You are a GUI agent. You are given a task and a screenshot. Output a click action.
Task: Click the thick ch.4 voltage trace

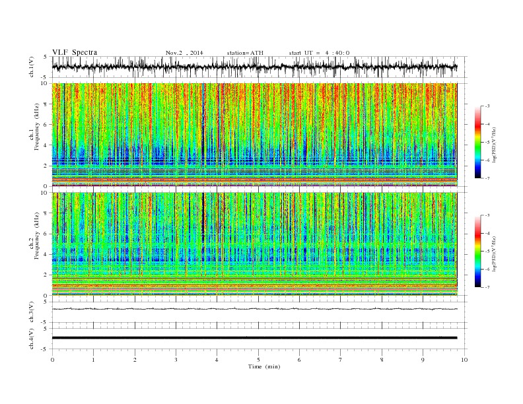254,338
